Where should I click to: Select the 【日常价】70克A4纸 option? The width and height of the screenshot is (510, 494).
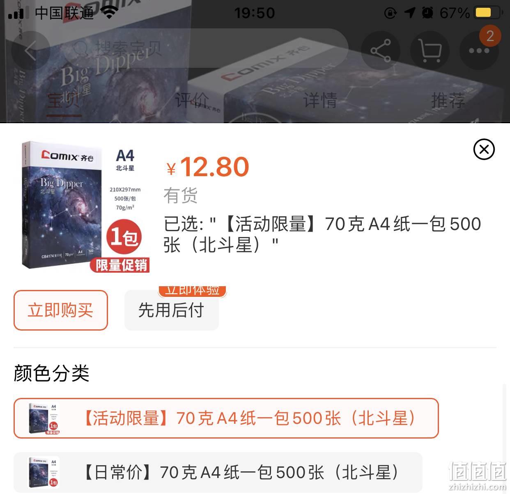point(218,472)
